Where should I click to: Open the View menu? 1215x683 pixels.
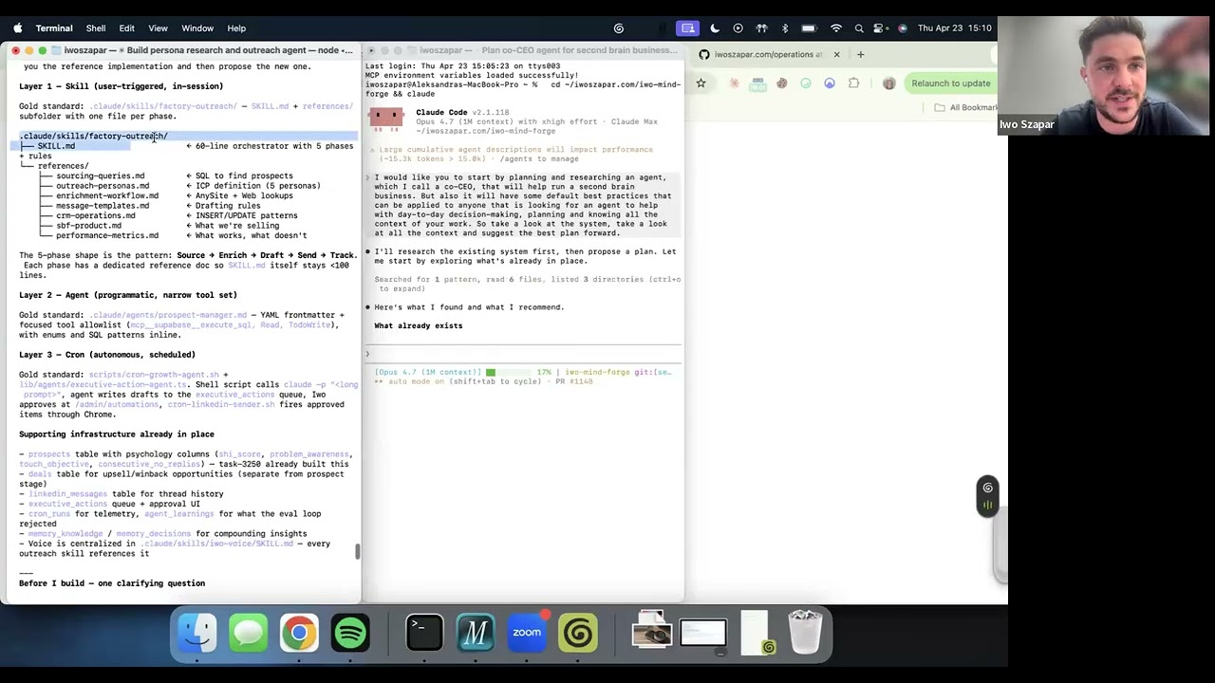tap(158, 28)
